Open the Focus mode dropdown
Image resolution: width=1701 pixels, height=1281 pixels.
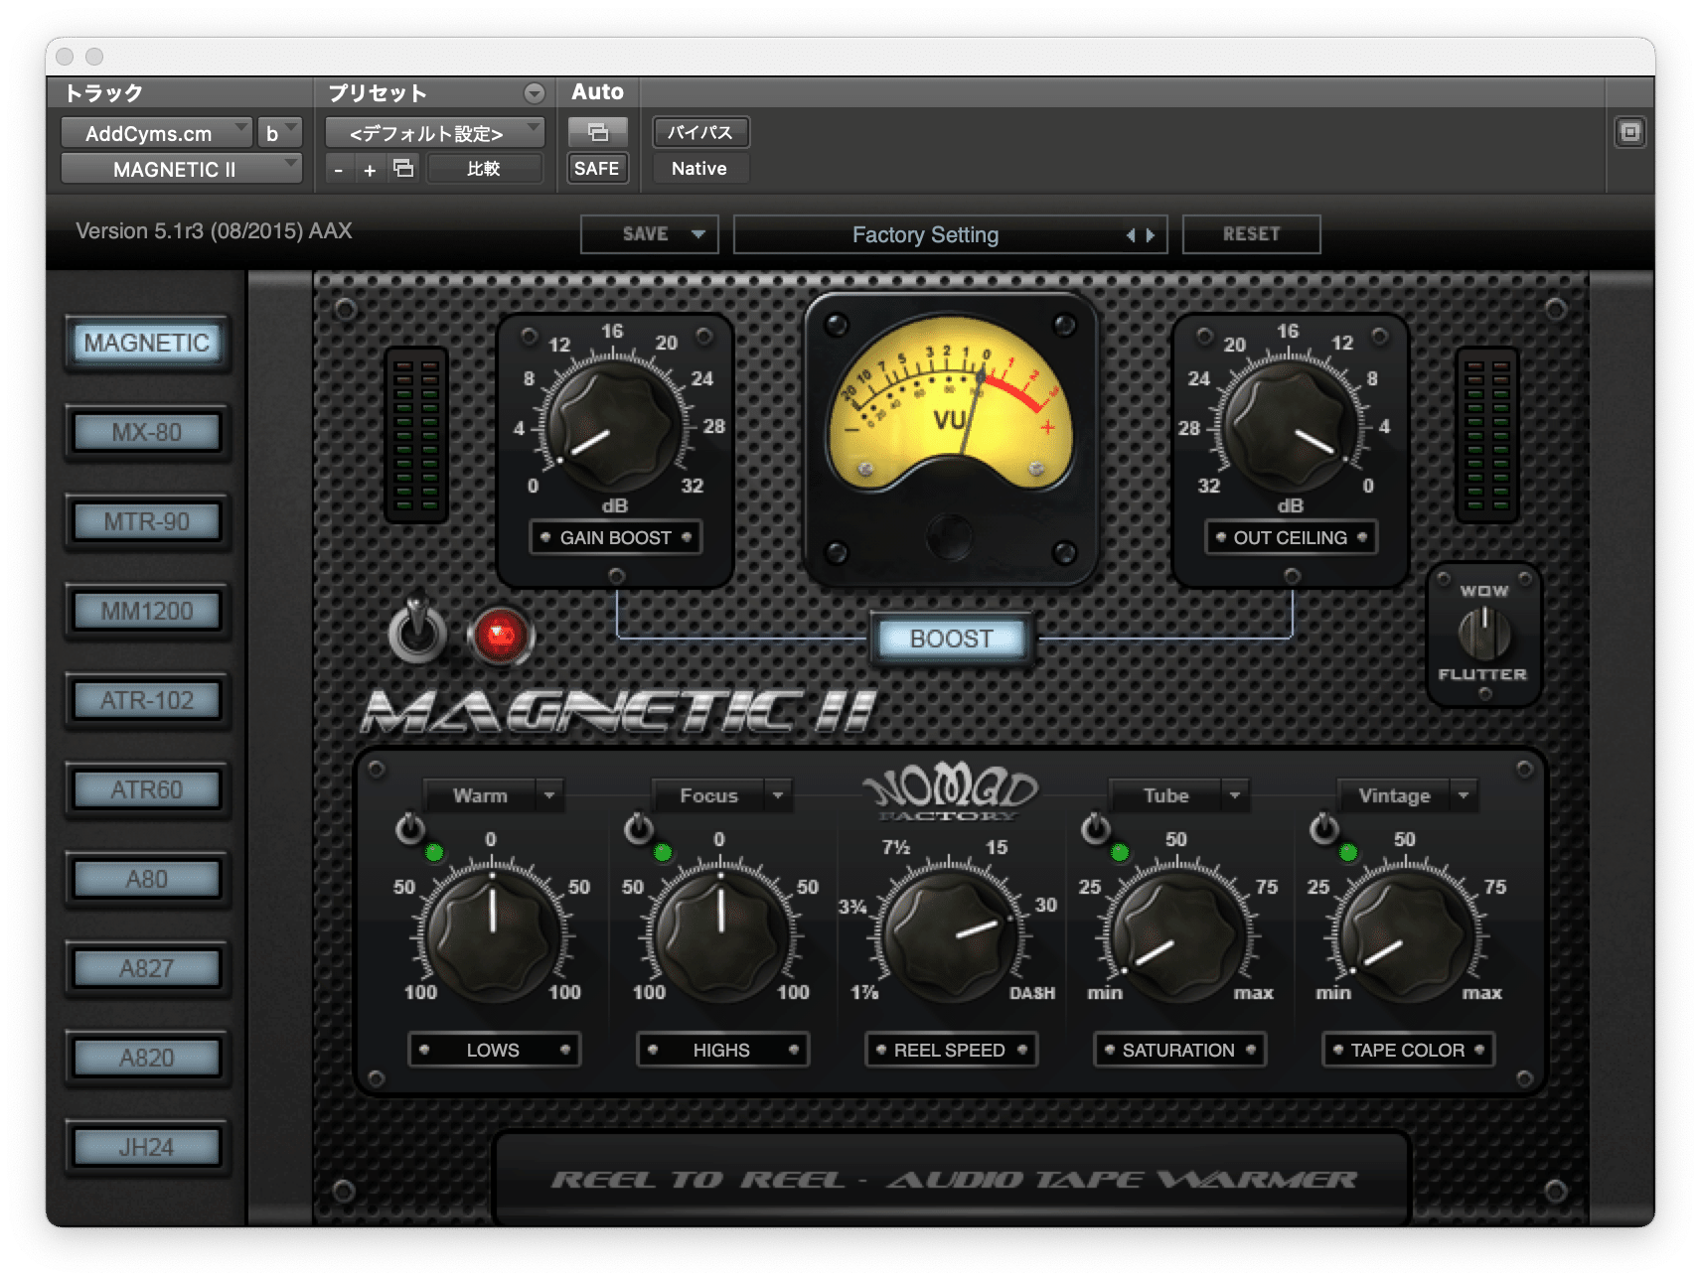point(722,795)
